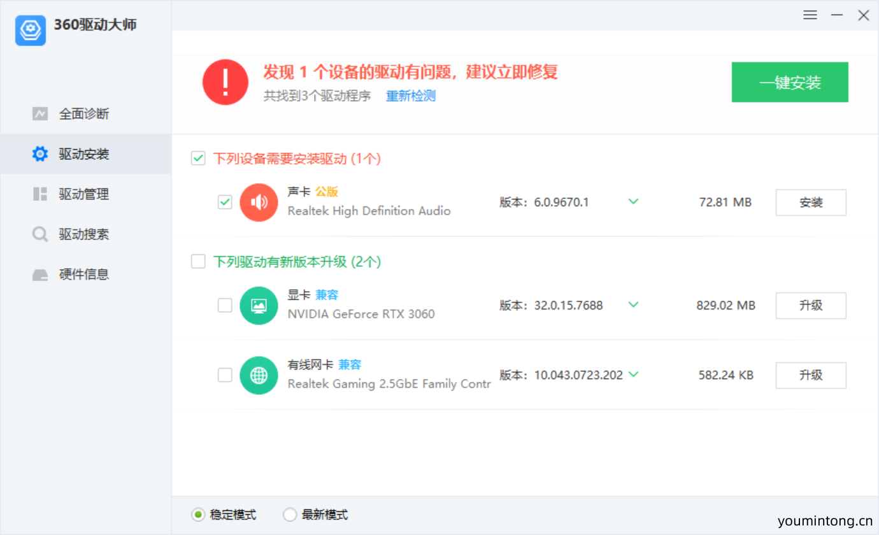The width and height of the screenshot is (879, 535).
Task: Click 安装 for the sound card driver
Action: point(811,203)
